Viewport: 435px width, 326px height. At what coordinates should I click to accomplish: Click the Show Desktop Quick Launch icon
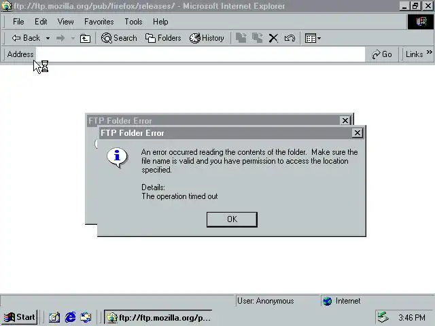point(54,317)
